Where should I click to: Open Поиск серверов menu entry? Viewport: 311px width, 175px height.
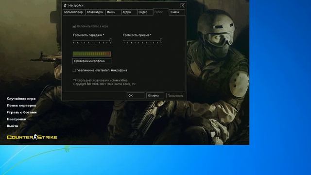[x=21, y=105]
